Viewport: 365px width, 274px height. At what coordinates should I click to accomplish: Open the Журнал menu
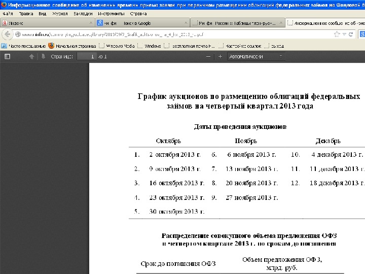click(x=60, y=14)
